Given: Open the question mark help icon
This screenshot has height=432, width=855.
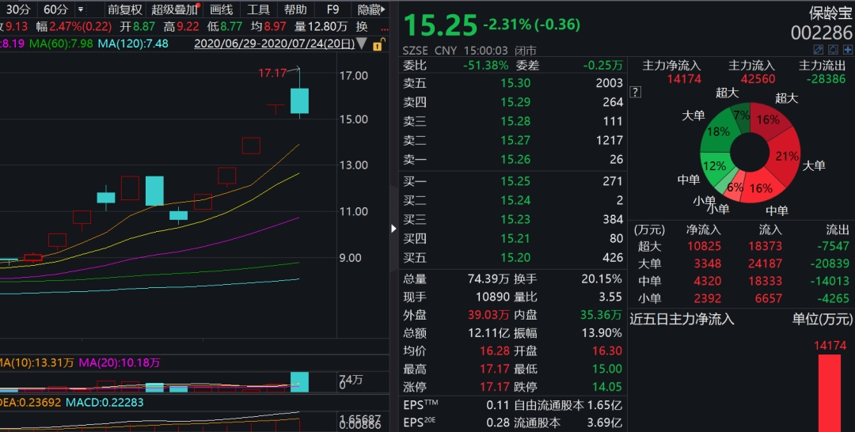Looking at the screenshot, I should (635, 92).
